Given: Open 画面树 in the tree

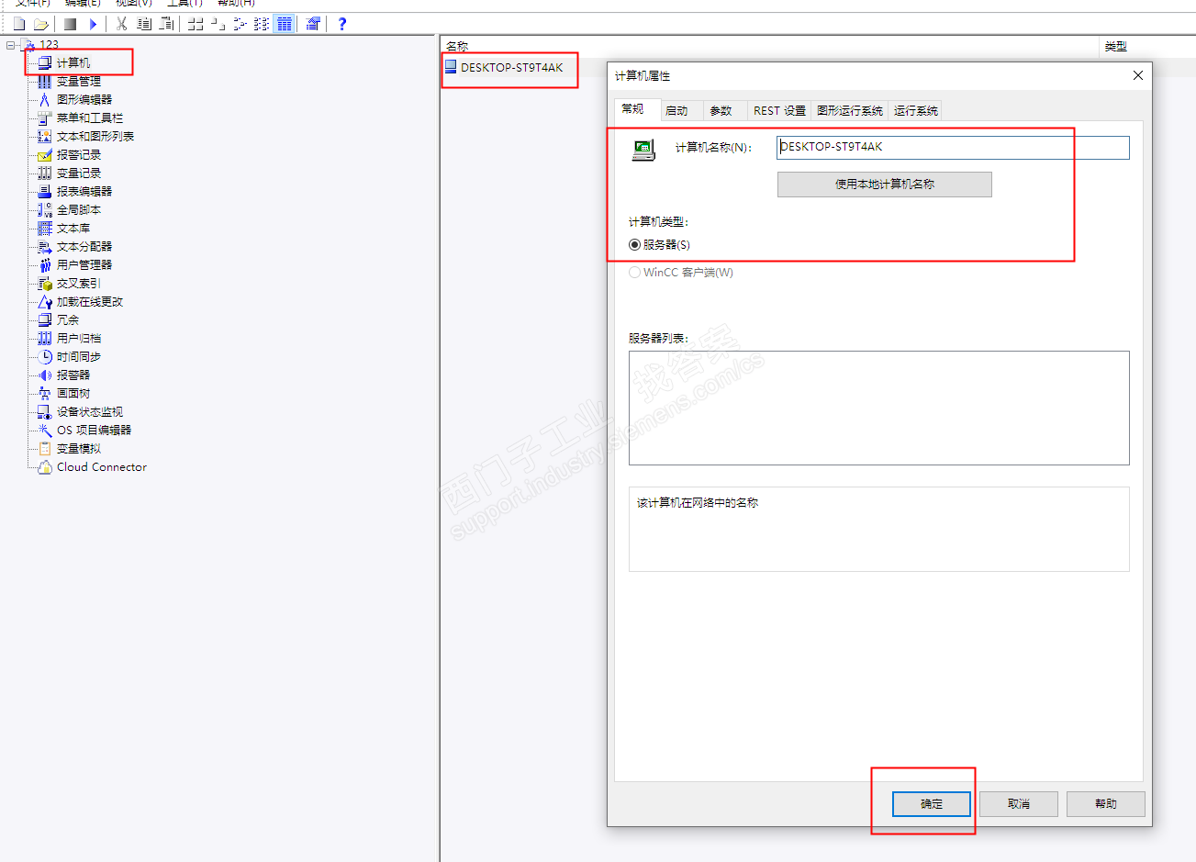Looking at the screenshot, I should pyautogui.click(x=73, y=393).
